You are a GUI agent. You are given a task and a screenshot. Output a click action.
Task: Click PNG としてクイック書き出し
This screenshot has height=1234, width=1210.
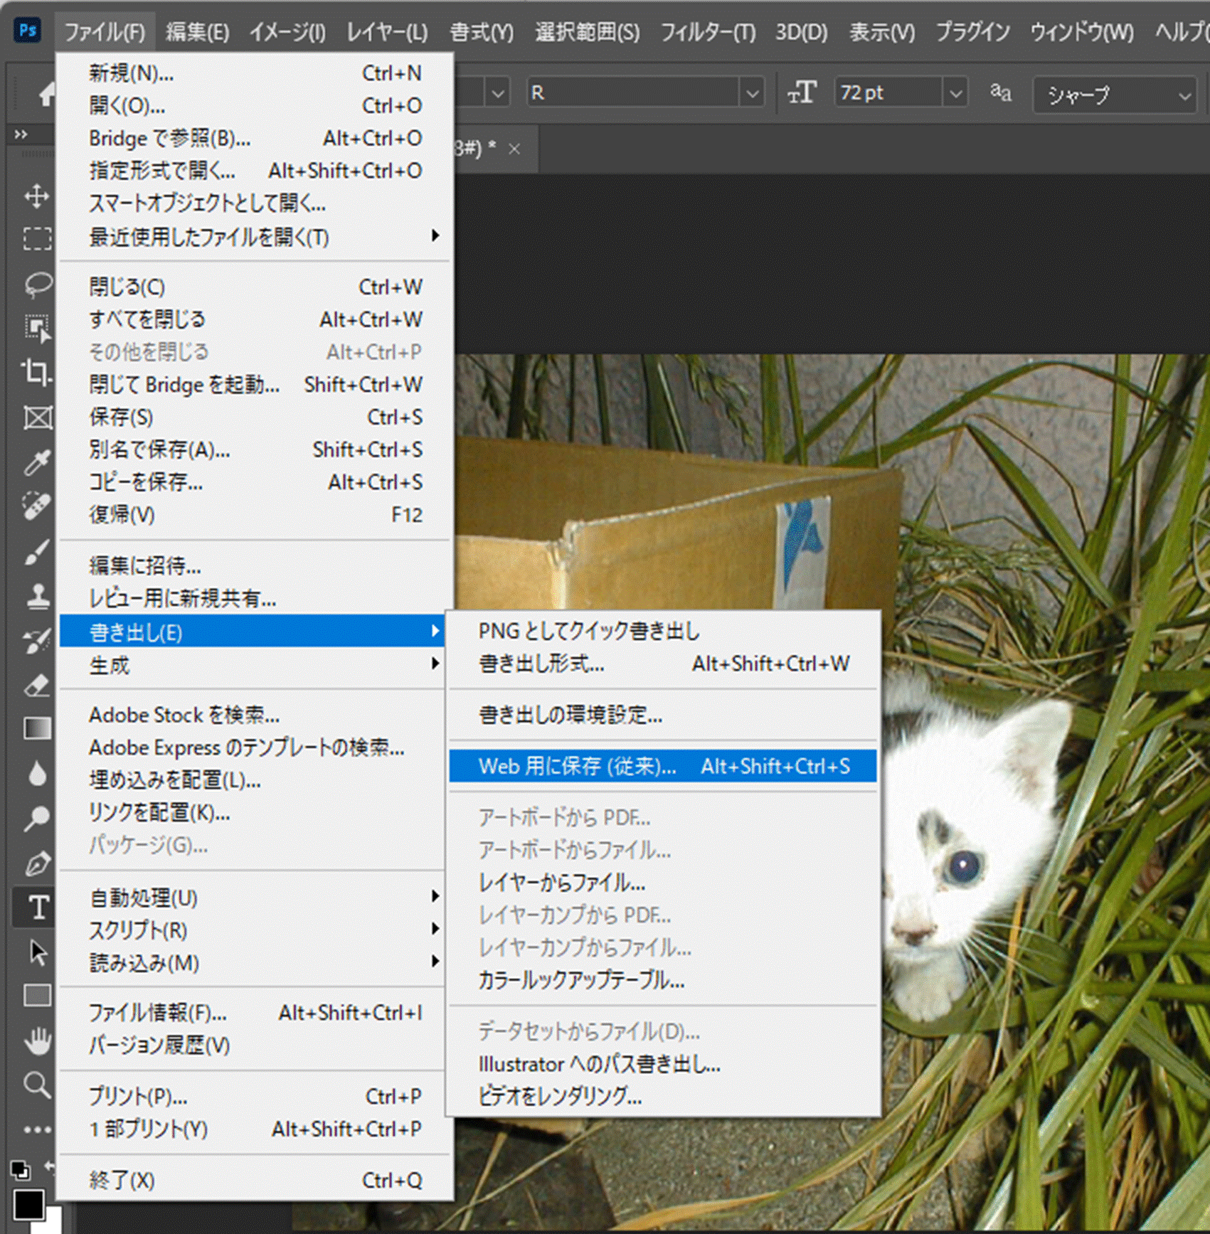point(589,631)
